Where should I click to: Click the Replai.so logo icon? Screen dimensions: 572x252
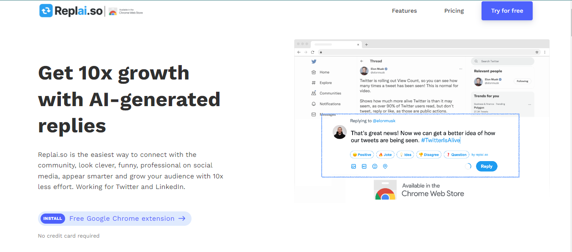pyautogui.click(x=46, y=11)
